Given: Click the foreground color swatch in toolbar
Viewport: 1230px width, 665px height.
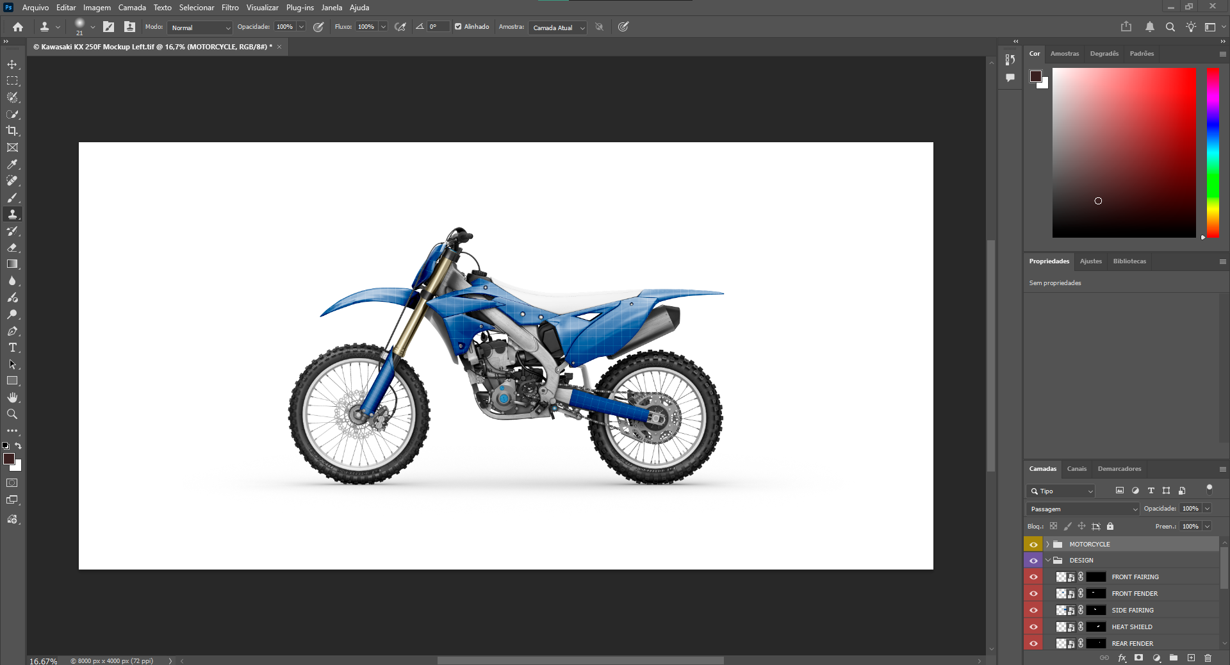Looking at the screenshot, I should coord(9,459).
